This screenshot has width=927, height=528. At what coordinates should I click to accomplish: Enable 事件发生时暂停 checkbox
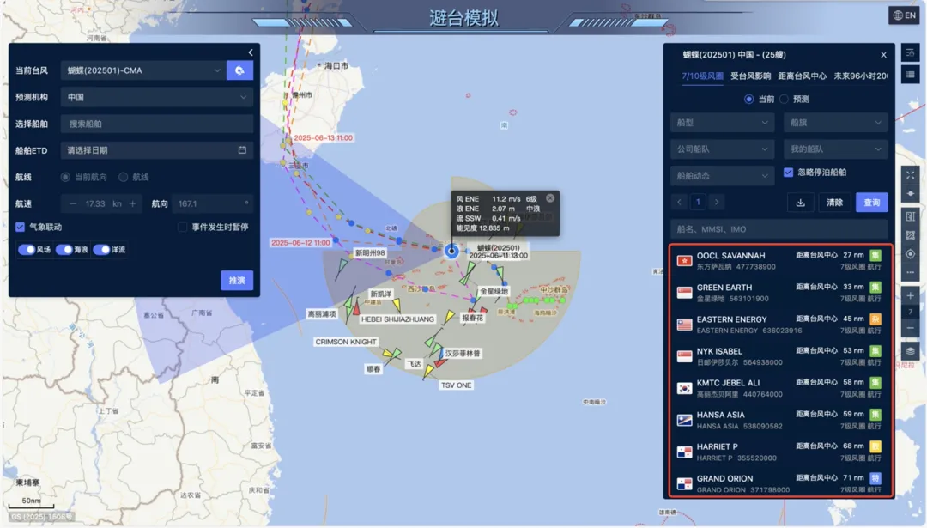pyautogui.click(x=182, y=227)
